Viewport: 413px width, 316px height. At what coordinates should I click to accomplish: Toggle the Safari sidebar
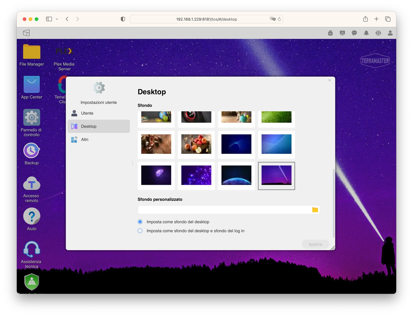[x=49, y=19]
